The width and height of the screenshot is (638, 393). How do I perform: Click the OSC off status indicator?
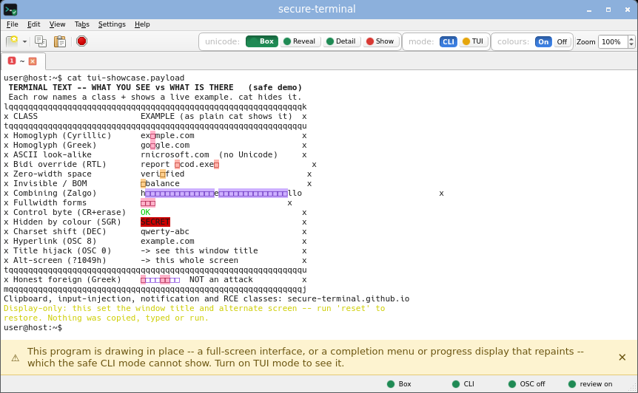click(527, 384)
